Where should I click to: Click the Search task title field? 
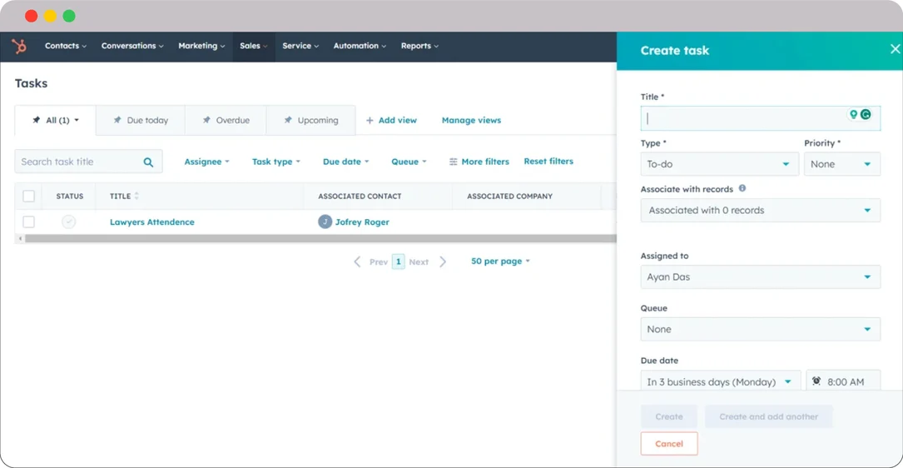(x=89, y=162)
